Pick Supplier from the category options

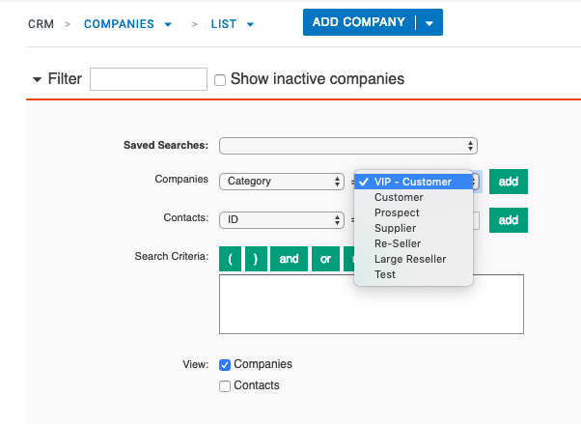pos(395,228)
